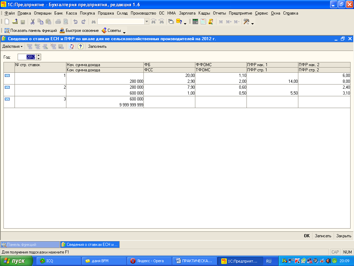Screen dimensions: 354x266
Task: Open the calculator icon
Action: click(x=195, y=22)
